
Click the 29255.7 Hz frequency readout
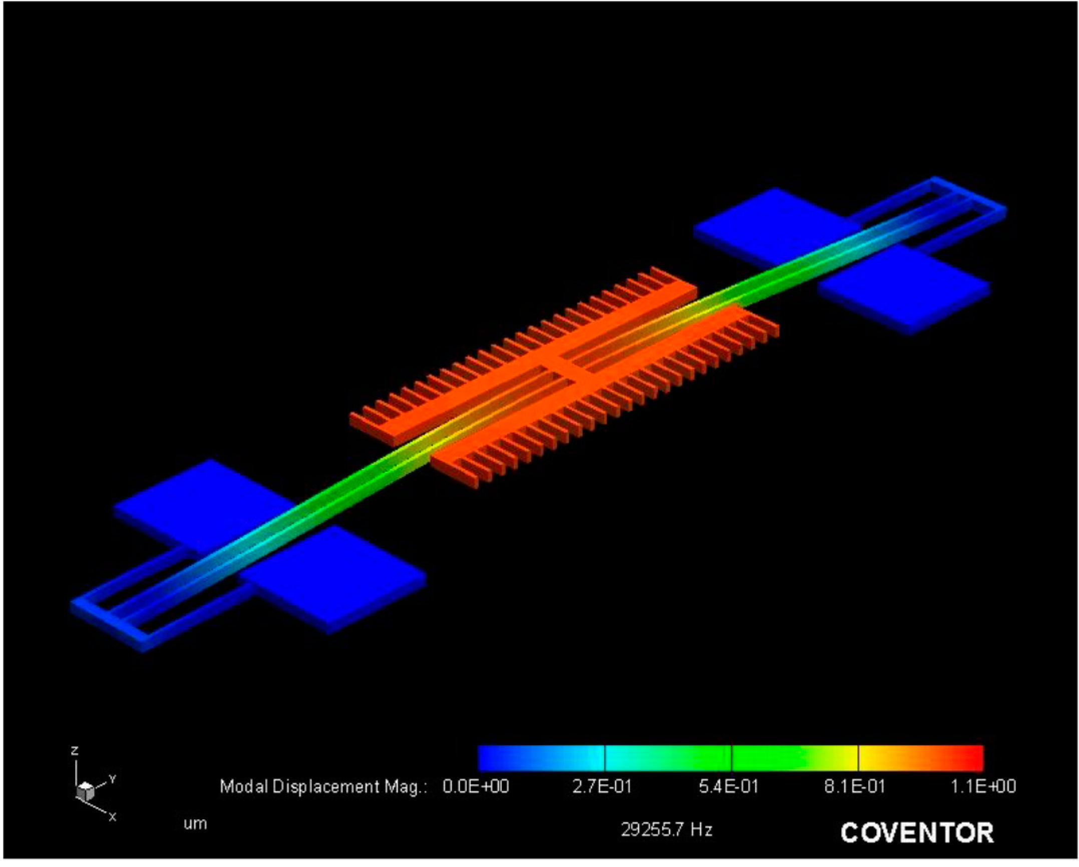666,830
